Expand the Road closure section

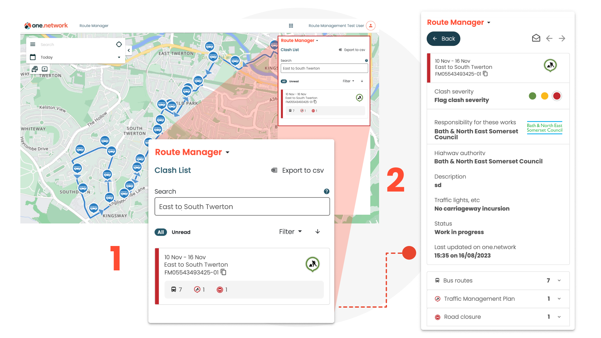498,317
